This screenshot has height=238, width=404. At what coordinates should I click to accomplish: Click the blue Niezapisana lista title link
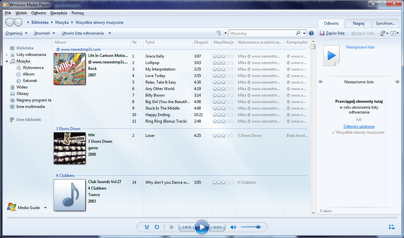[360, 47]
